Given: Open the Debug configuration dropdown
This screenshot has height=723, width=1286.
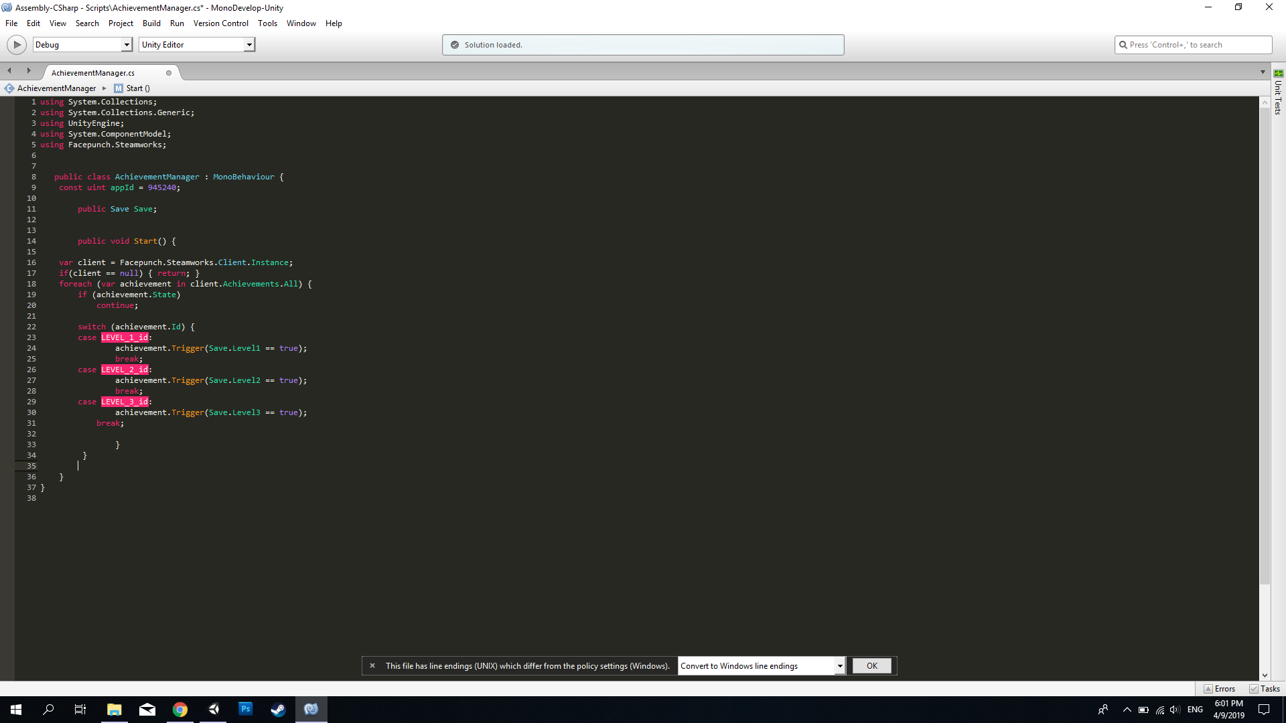Looking at the screenshot, I should tap(126, 44).
